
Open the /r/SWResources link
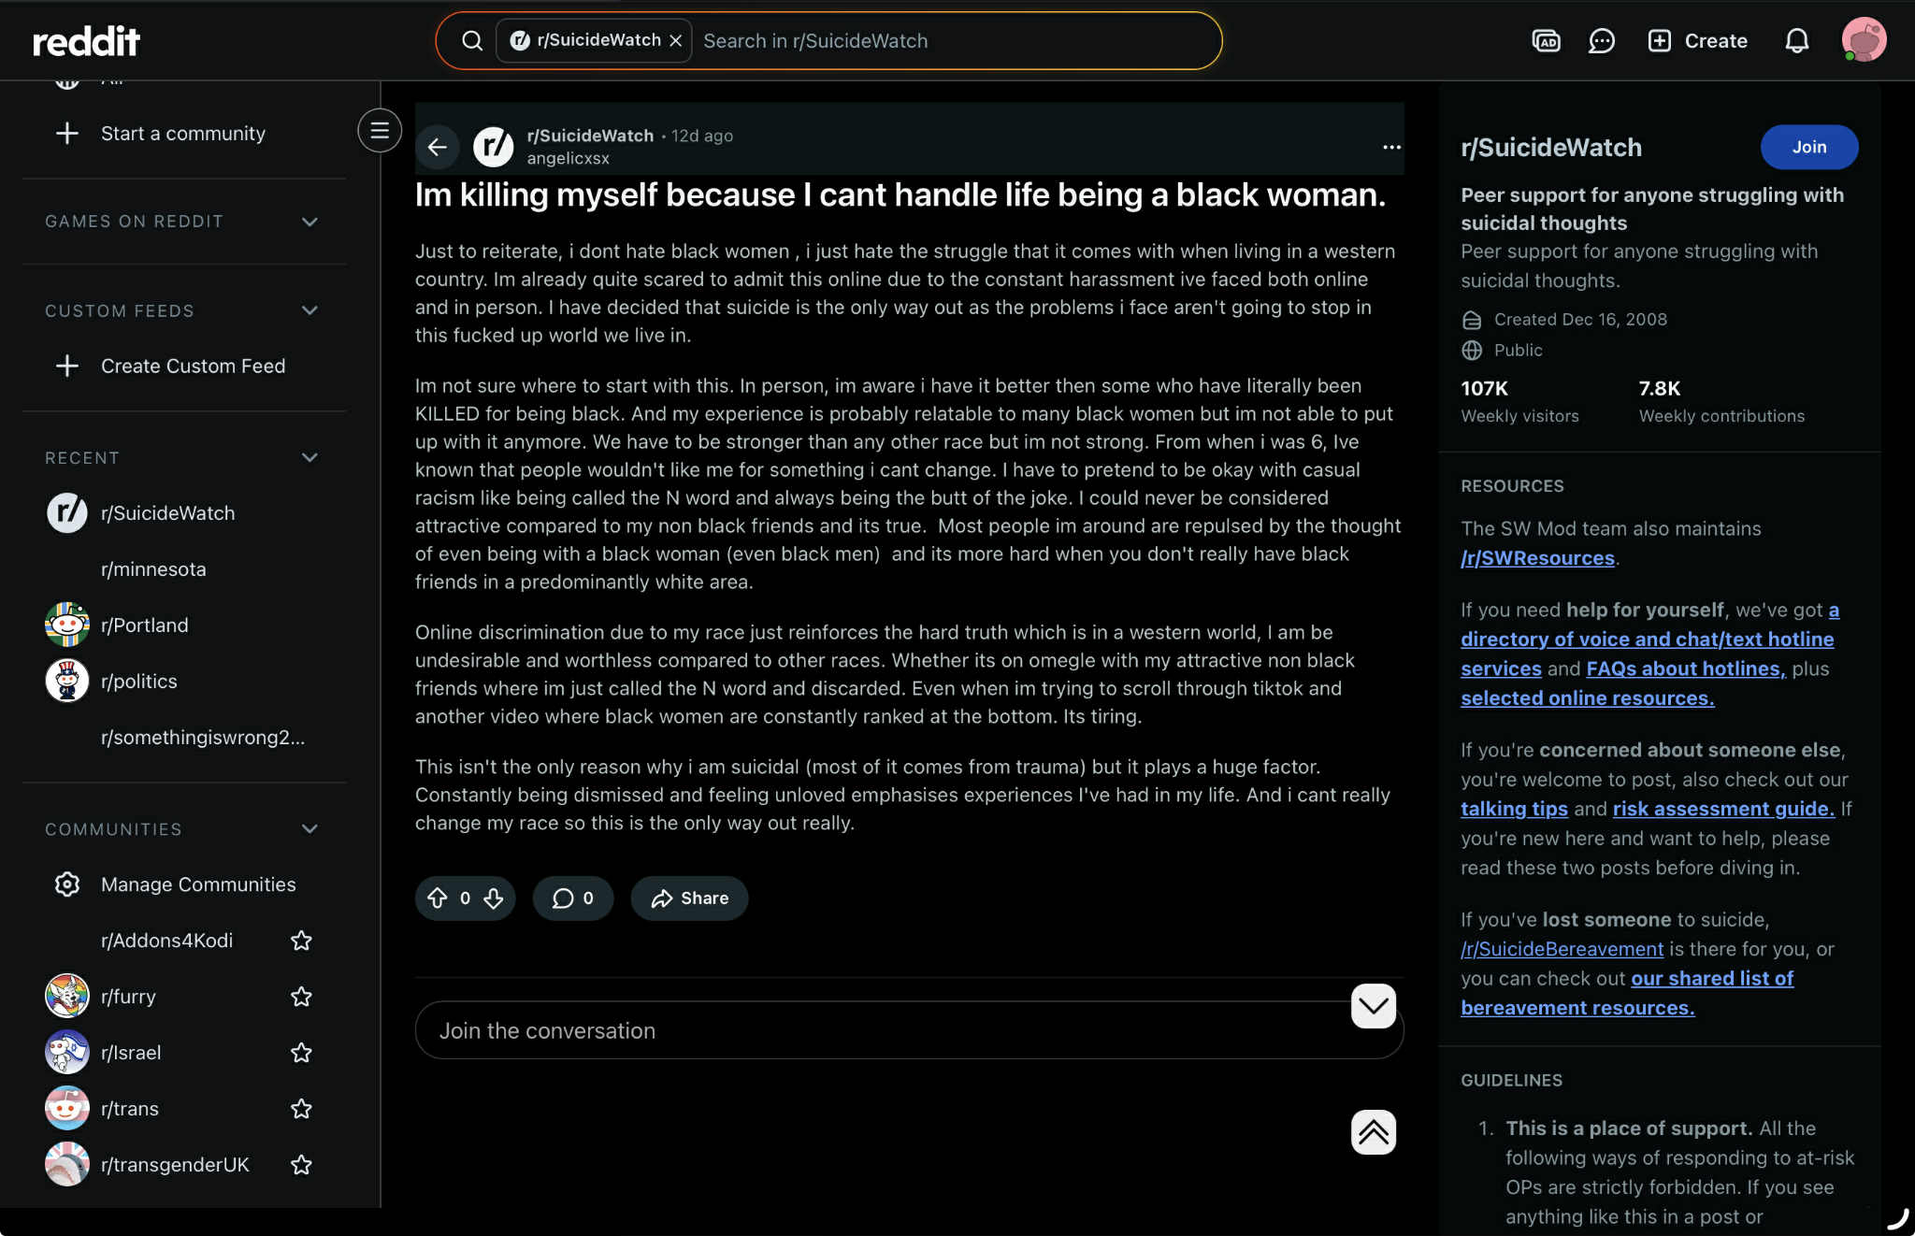1537,558
